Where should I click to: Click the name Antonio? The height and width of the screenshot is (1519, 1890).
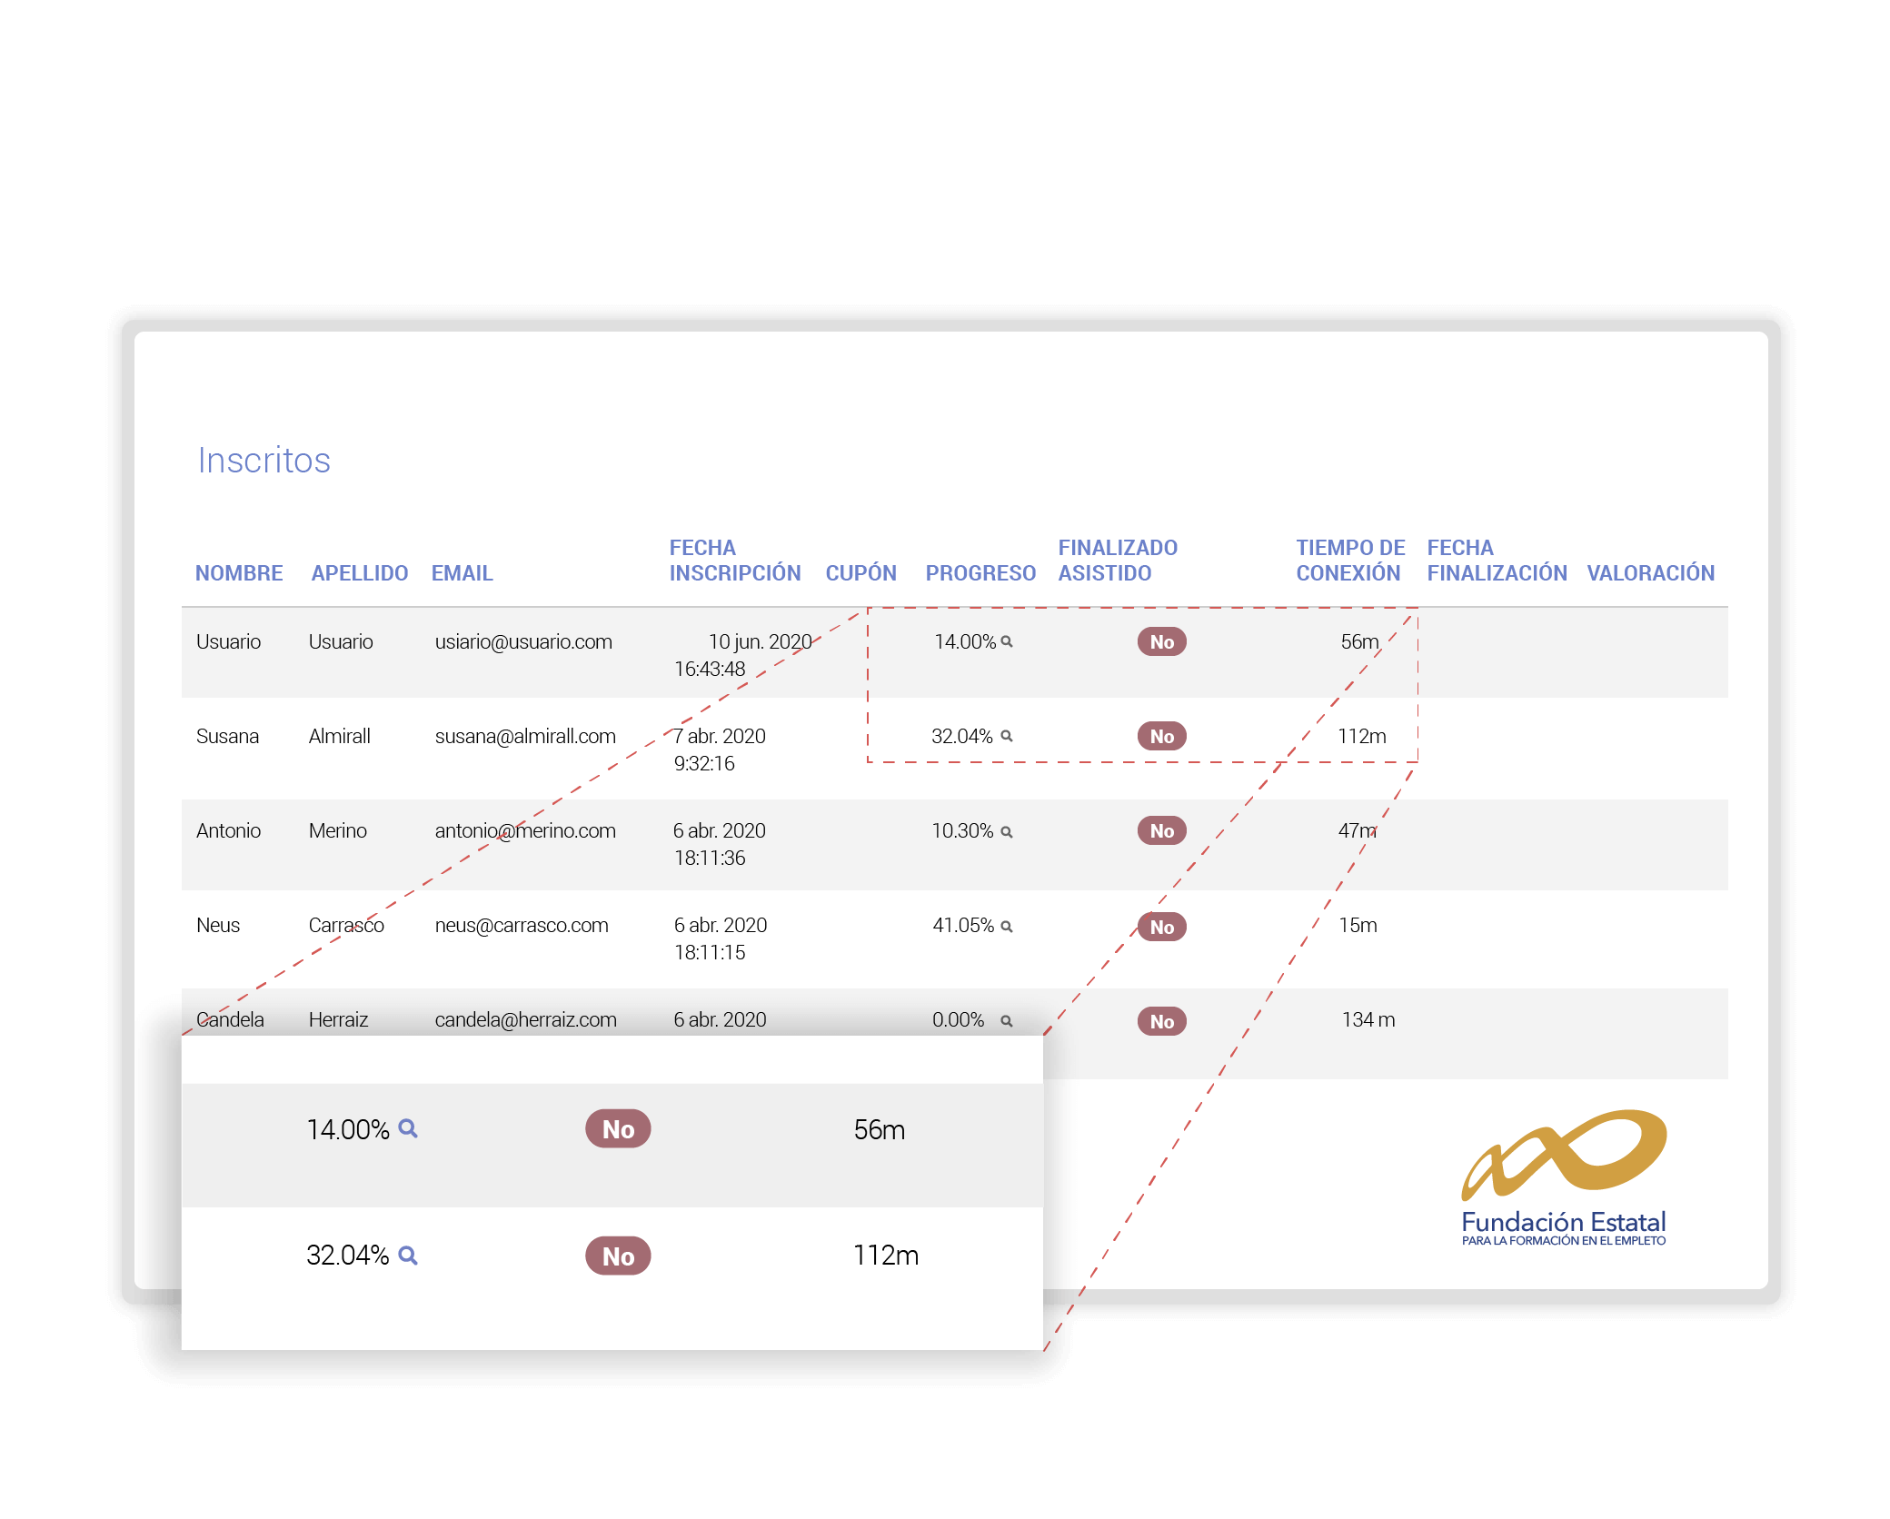click(228, 830)
